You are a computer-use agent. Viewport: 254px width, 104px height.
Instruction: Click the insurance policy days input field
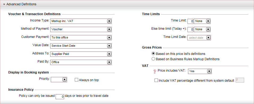[60, 97]
